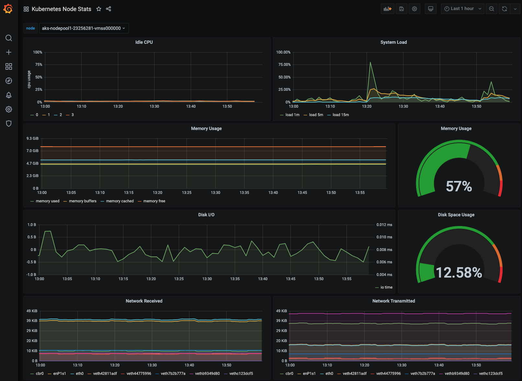Refresh the dashboard with the refresh icon
This screenshot has height=381, width=522.
coord(505,9)
